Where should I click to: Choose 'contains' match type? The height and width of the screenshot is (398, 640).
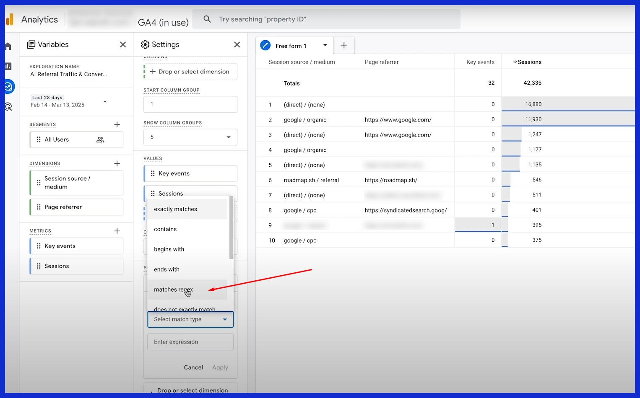point(187,229)
